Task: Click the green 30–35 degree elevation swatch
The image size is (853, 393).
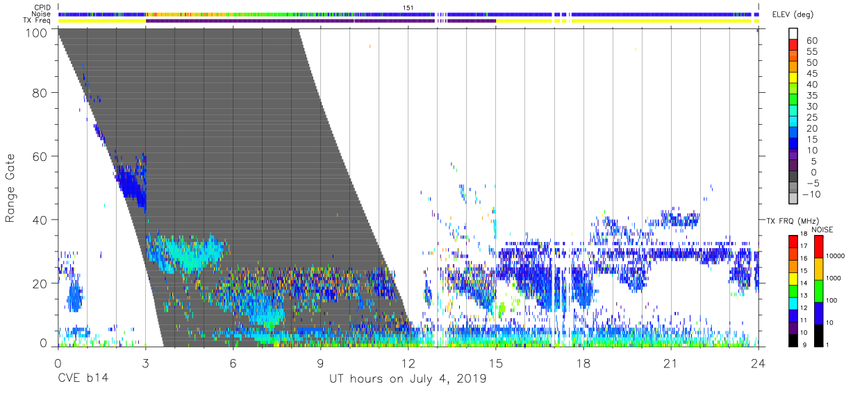Action: 794,100
